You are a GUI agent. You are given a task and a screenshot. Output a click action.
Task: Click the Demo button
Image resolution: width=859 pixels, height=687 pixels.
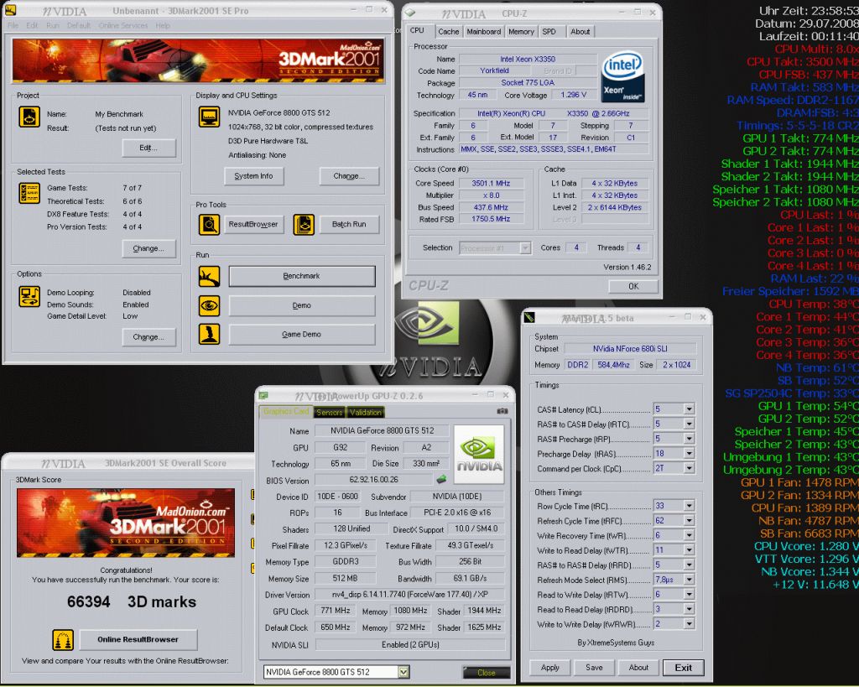tap(302, 305)
